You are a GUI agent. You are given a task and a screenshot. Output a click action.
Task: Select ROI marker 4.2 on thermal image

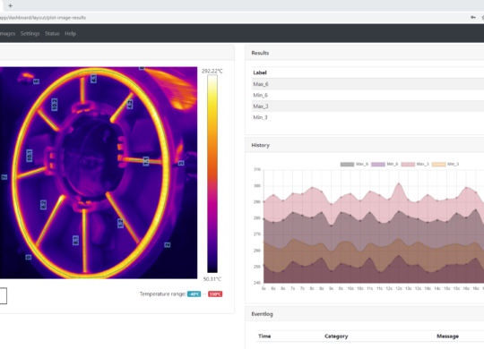pos(130,105)
